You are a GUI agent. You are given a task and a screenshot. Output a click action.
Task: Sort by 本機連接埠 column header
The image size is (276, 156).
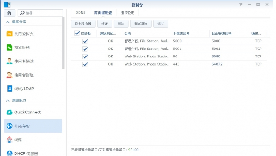point(190,33)
